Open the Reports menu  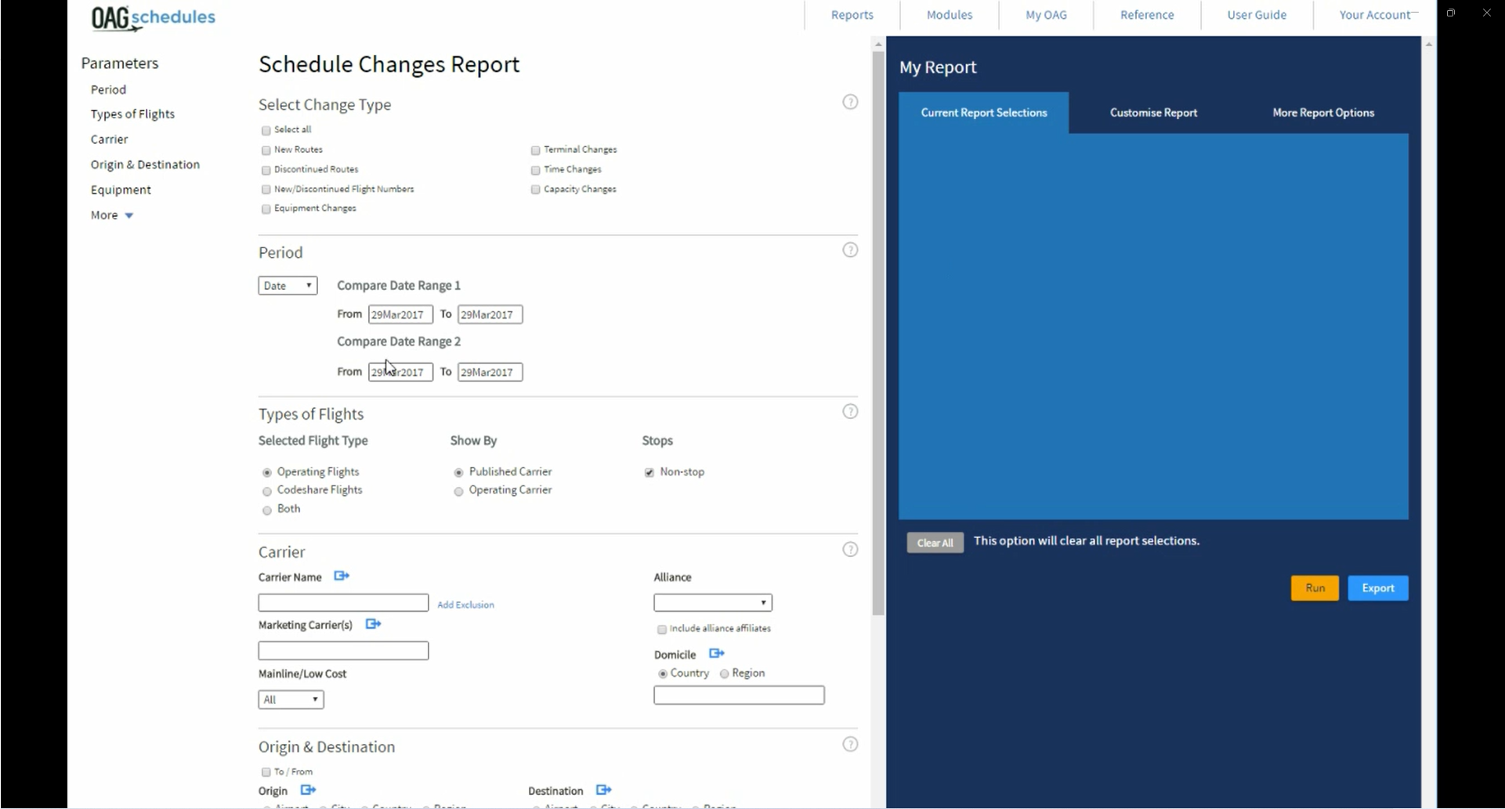pyautogui.click(x=852, y=15)
